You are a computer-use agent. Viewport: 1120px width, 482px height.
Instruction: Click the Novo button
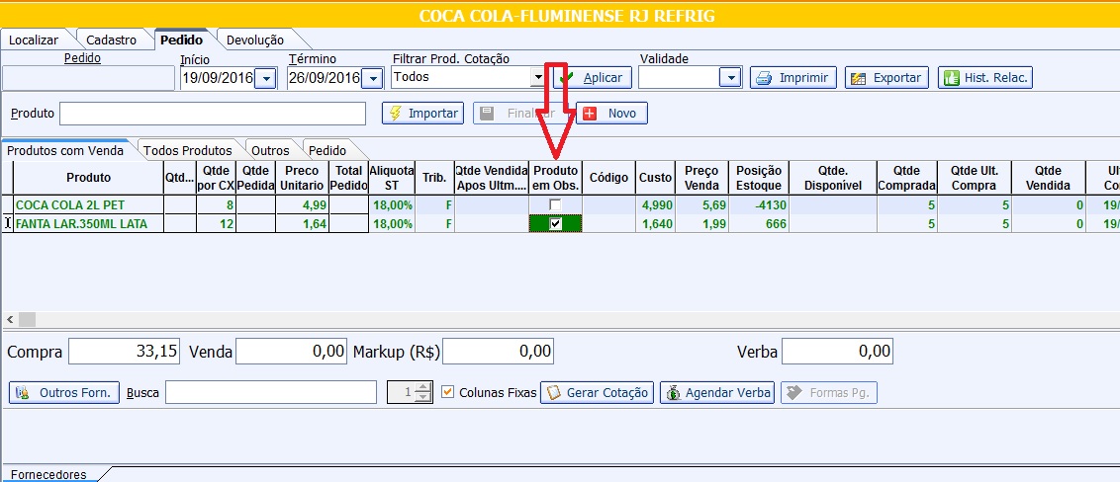[x=611, y=114]
